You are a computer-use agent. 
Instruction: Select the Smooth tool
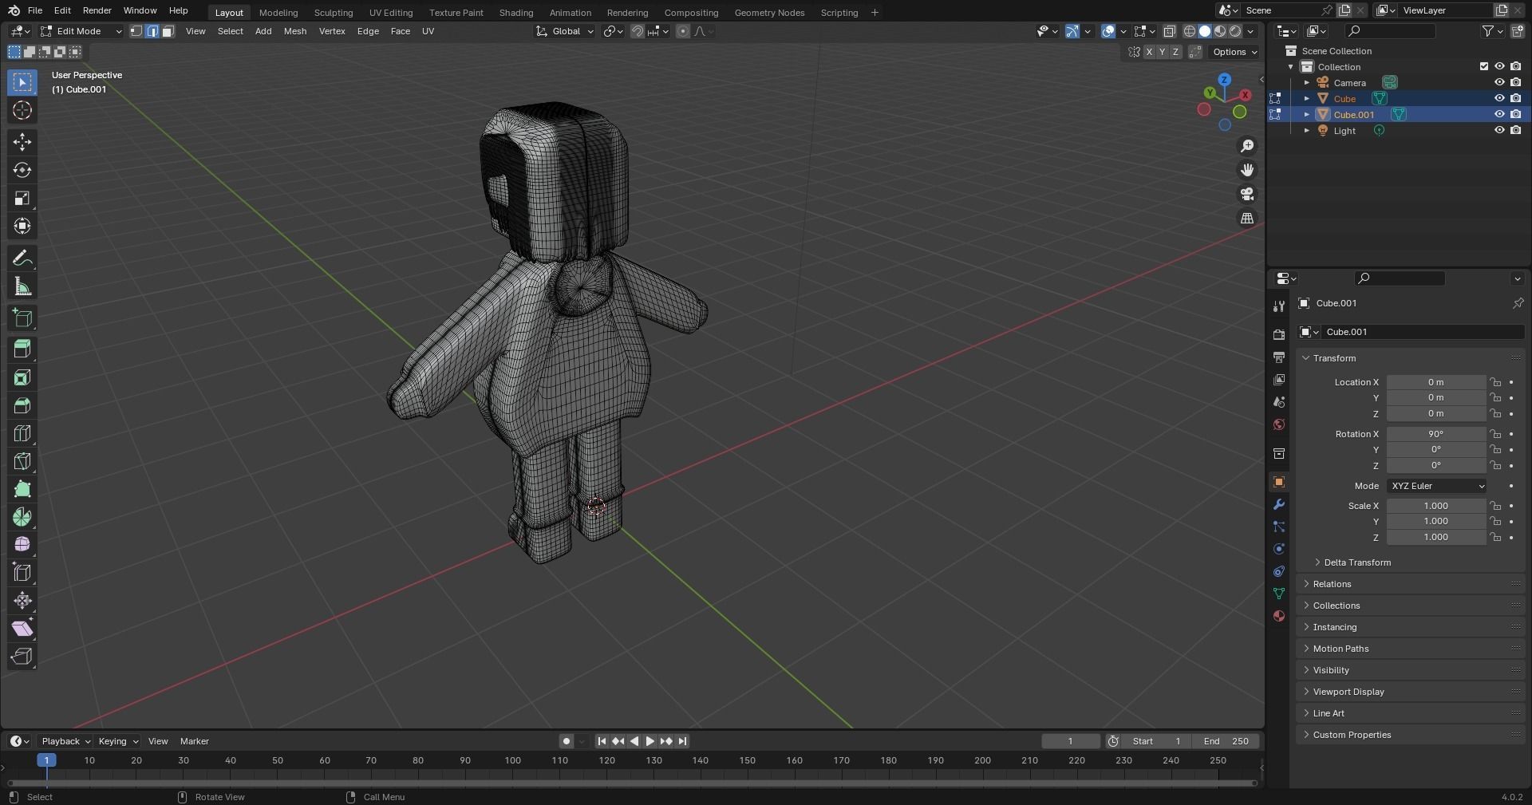(22, 545)
